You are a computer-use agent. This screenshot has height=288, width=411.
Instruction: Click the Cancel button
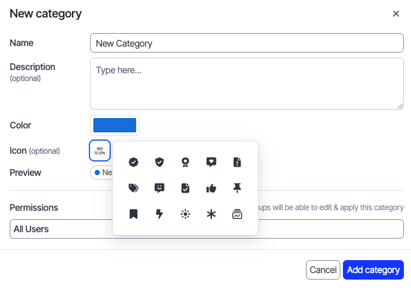click(x=323, y=270)
